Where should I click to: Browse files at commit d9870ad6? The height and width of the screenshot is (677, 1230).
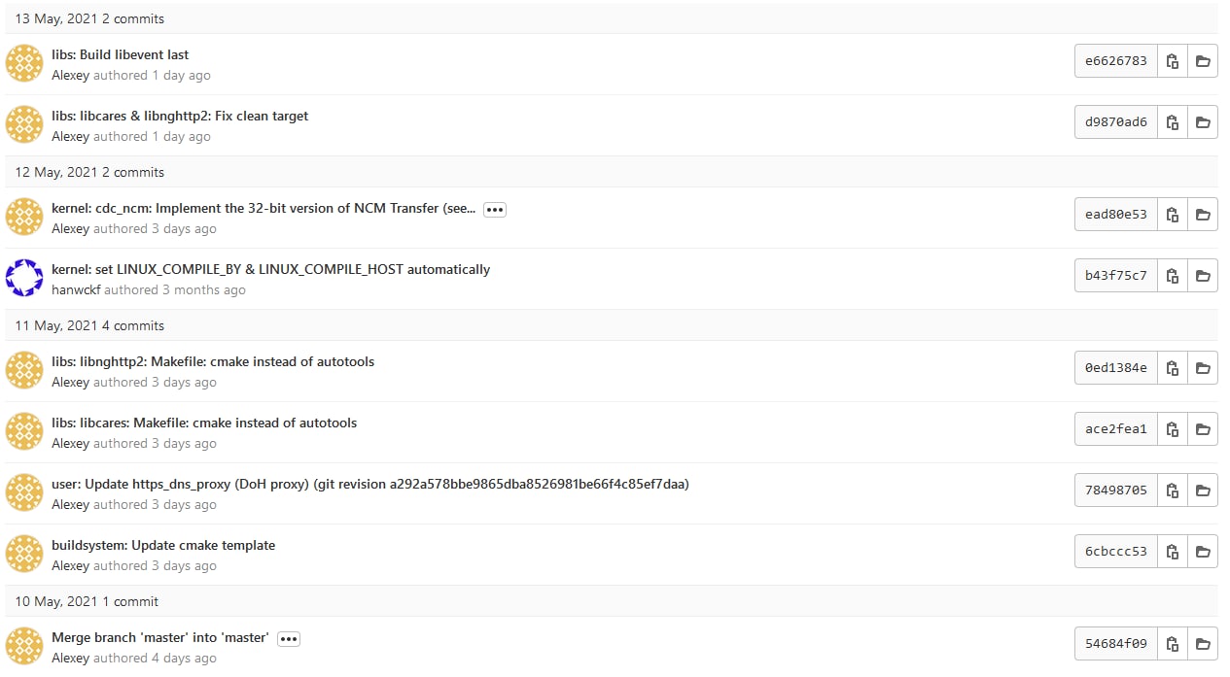(1203, 122)
